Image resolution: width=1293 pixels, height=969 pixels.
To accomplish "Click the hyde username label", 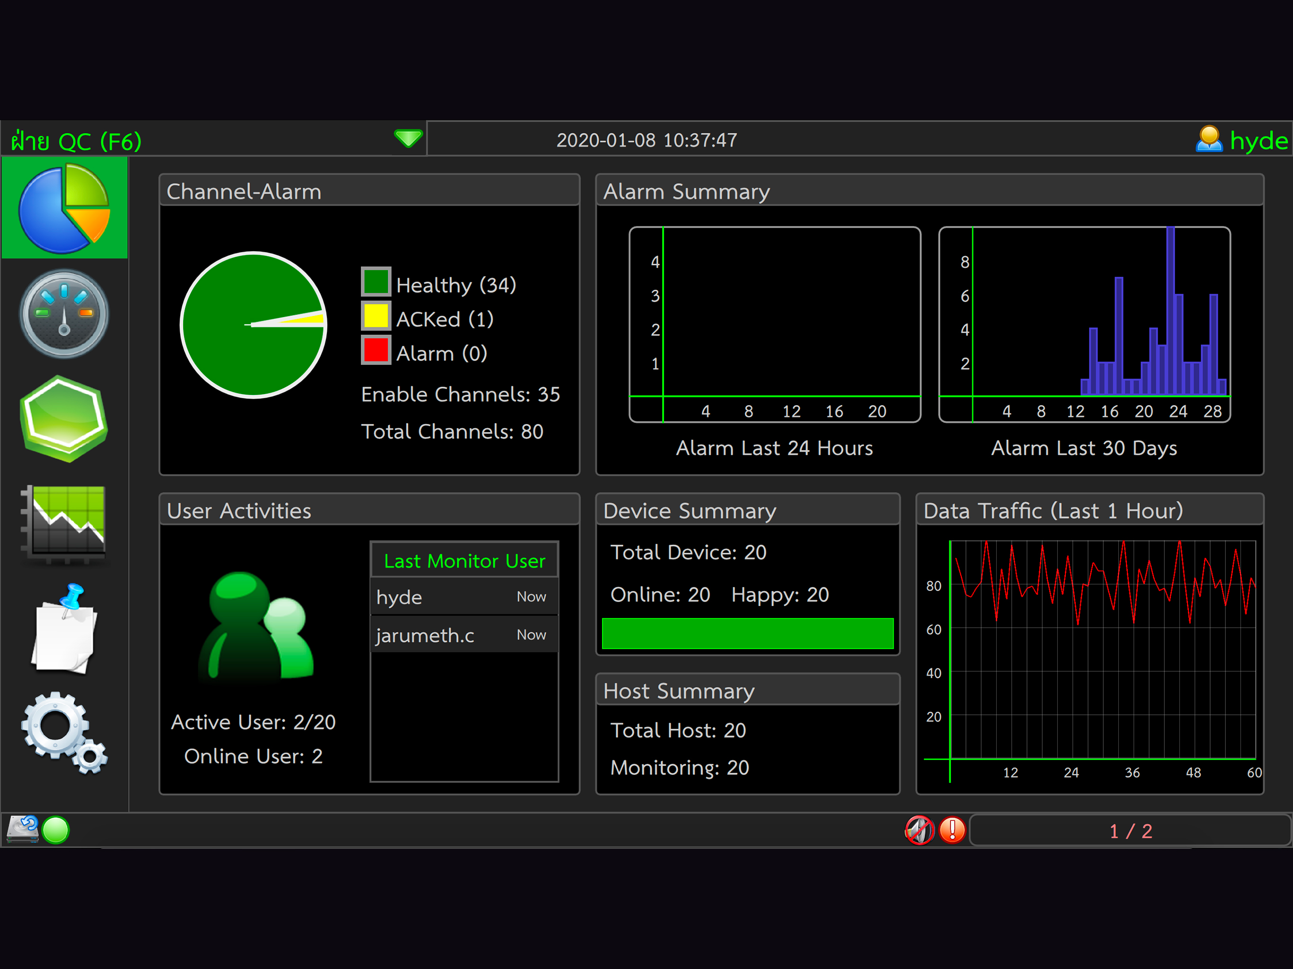I will pos(1259,141).
